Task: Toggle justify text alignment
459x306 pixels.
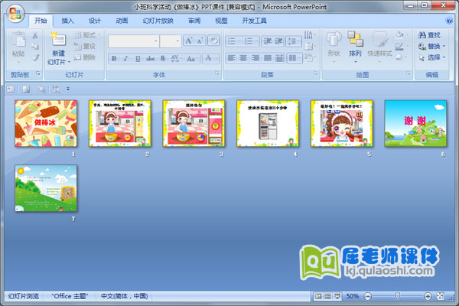Action: [267, 58]
